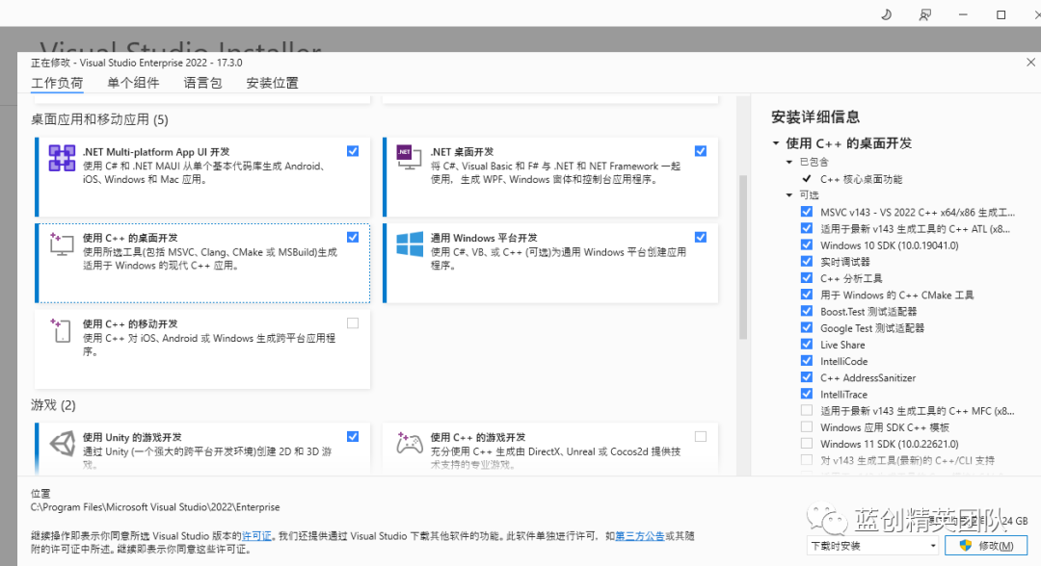Uncheck 实时调试器 component
This screenshot has width=1041, height=566.
click(807, 262)
